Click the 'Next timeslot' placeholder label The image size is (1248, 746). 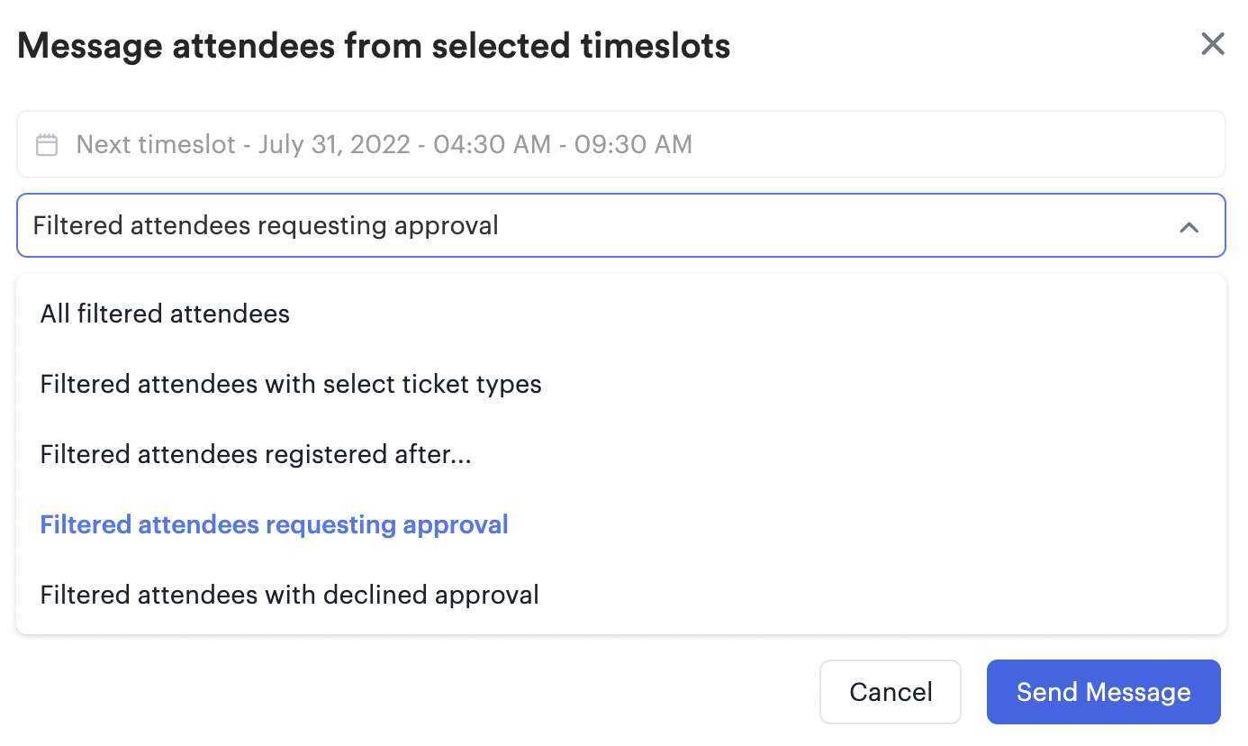(156, 144)
